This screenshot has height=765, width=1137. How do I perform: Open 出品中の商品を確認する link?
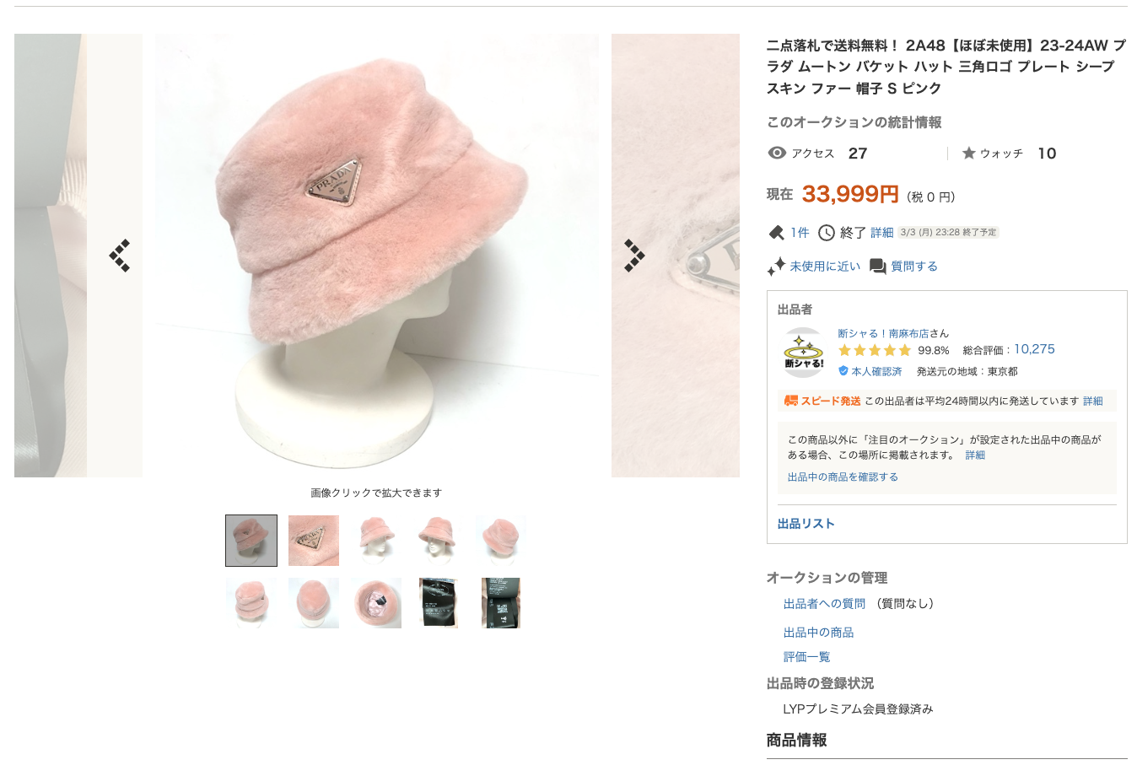coord(843,477)
